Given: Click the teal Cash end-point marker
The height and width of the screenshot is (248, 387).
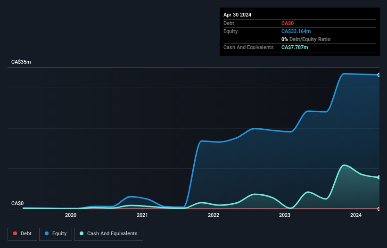Looking at the screenshot, I should [379, 177].
